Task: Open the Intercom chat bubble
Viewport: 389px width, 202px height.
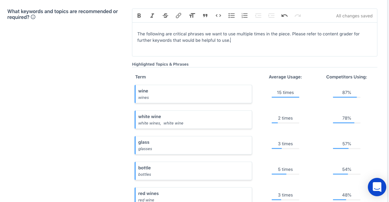Action: point(377,187)
